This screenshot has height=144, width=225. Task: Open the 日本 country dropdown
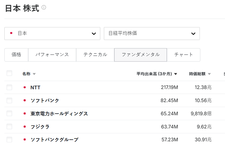tap(52, 34)
